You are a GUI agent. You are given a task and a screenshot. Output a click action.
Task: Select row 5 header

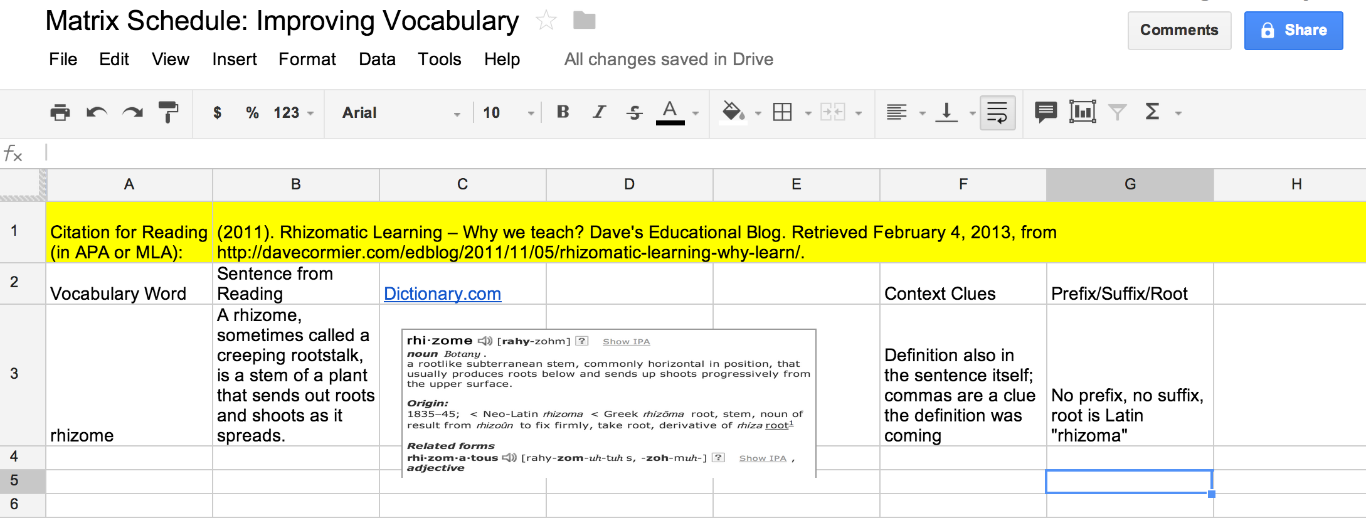(23, 481)
